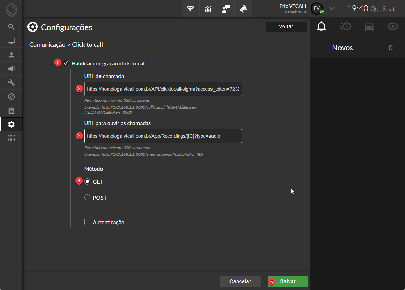Open the monitor screen sidebar icon
405x290 pixels.
[11, 41]
